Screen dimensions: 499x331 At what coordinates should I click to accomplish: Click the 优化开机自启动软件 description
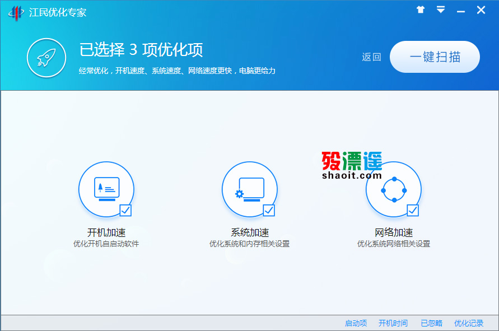tap(106, 244)
